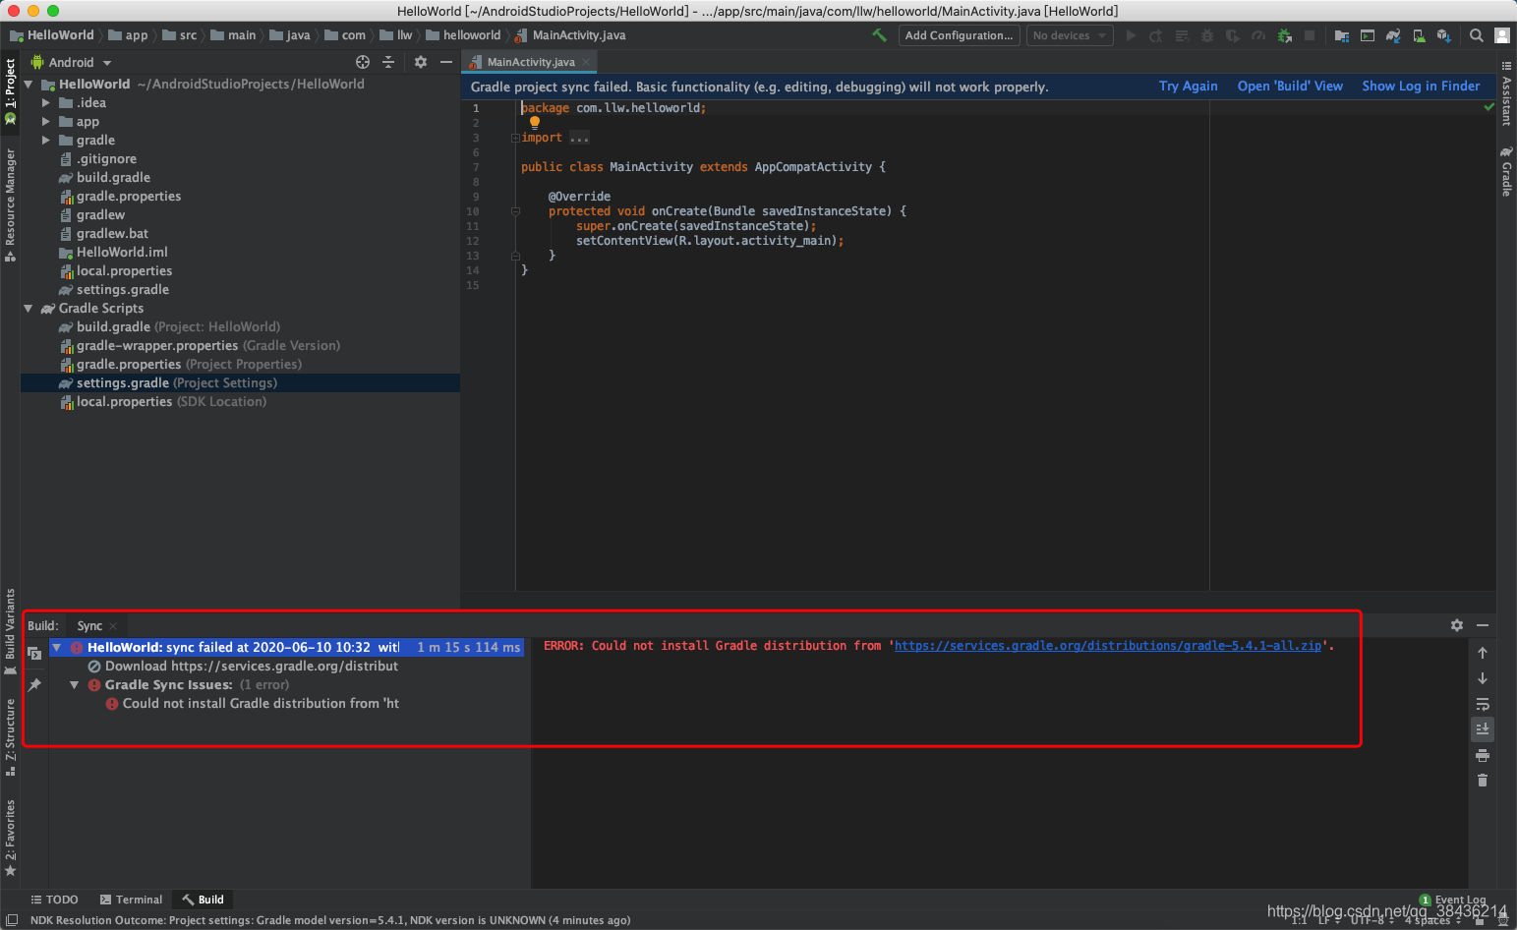1517x930 pixels.
Task: Close the MainActivity.java editor tab
Action: (587, 62)
